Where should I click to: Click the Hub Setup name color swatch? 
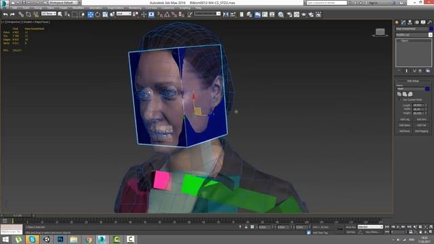427,89
